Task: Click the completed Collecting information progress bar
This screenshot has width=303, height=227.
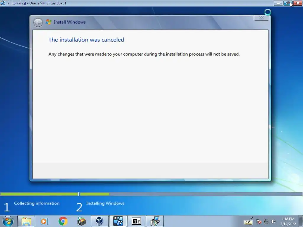Action: click(39, 194)
